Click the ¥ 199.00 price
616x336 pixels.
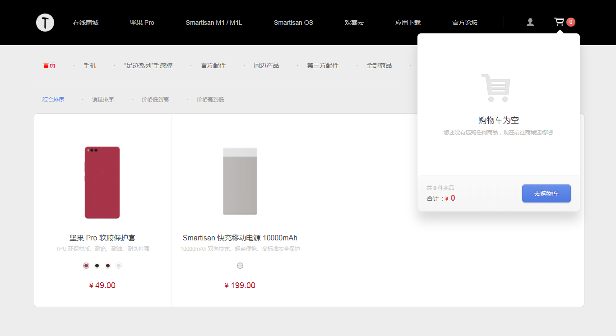[x=240, y=285]
